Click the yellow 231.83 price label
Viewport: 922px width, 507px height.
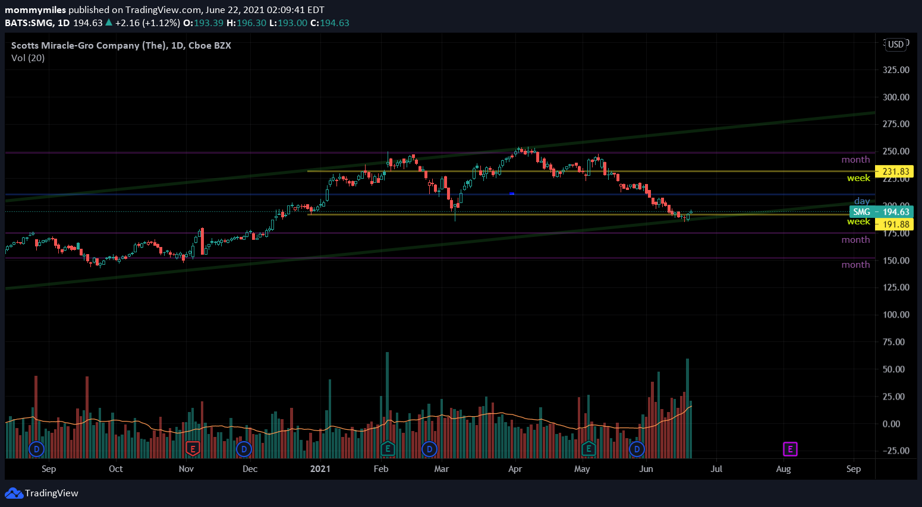pyautogui.click(x=894, y=172)
